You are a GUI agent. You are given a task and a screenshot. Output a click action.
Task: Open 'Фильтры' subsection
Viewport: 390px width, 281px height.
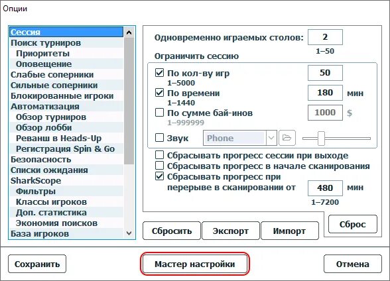pos(66,192)
